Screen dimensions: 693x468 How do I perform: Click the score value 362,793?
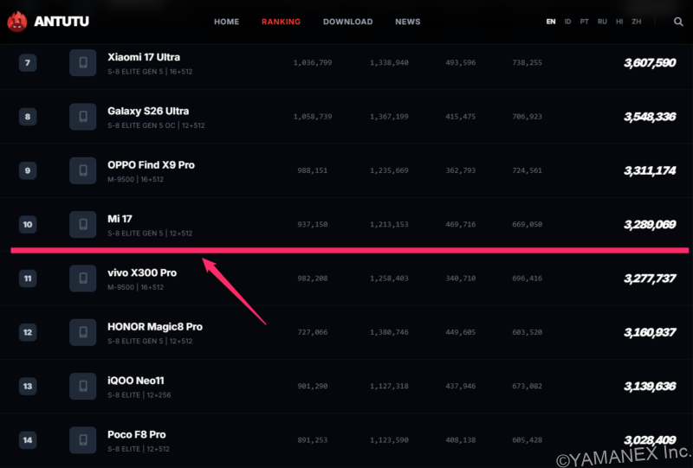[x=461, y=170]
